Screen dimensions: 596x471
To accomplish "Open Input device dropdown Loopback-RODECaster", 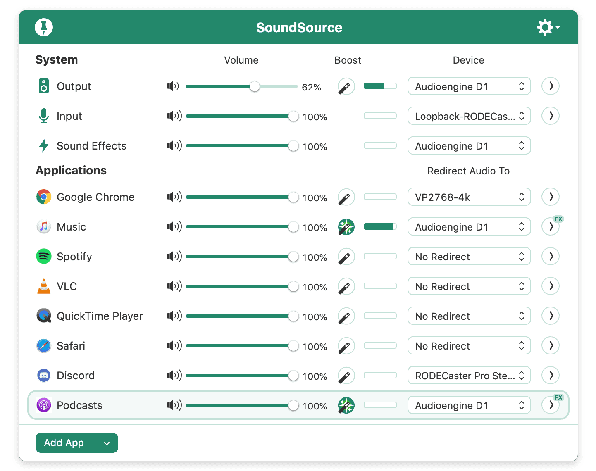I will coord(469,116).
